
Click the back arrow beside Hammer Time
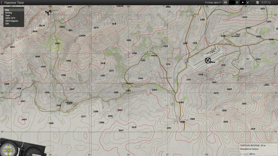click(x=2, y=3)
